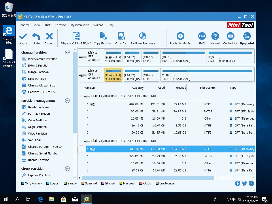Image resolution: width=272 pixels, height=204 pixels.
Task: Select the D: 20.00 GB partition row
Action: (169, 133)
